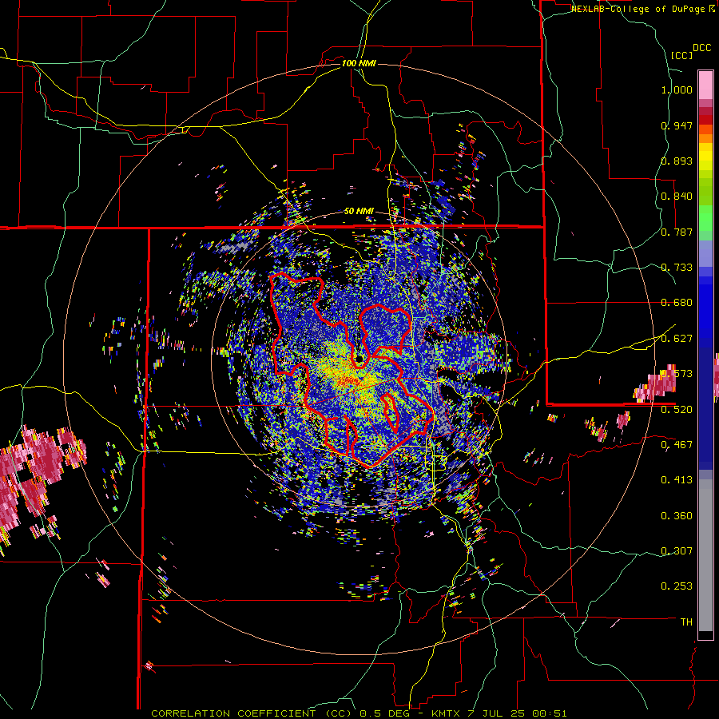Select the 0.840 legend value
The width and height of the screenshot is (719, 719).
coord(677,197)
